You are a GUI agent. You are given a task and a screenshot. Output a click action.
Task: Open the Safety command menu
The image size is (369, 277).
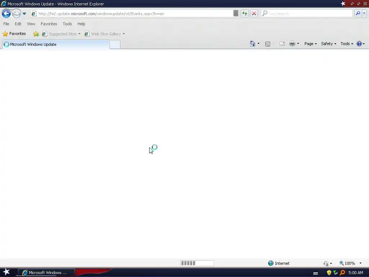[x=329, y=44]
